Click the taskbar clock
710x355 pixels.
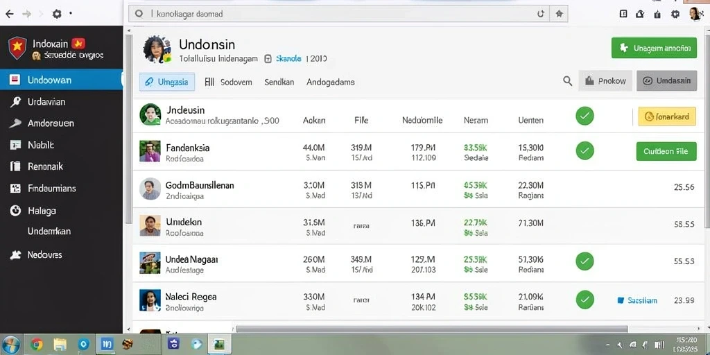click(x=686, y=345)
